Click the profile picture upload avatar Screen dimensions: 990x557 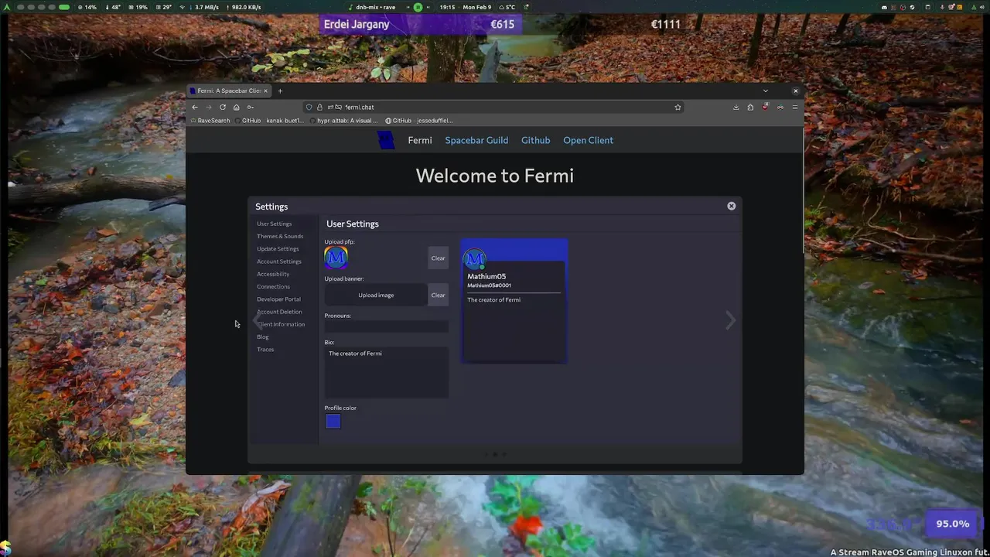(x=336, y=258)
